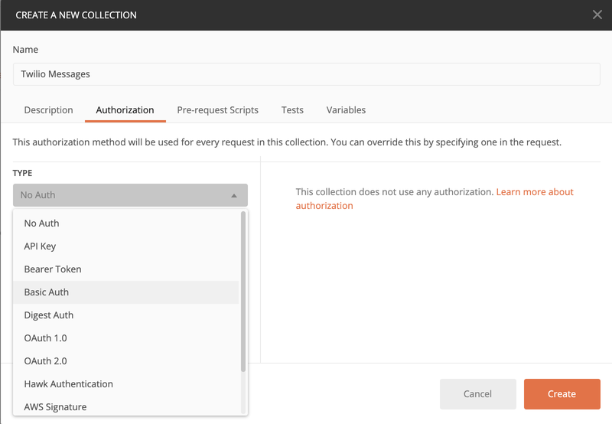Close the Create a New Collection dialog
The image size is (612, 424).
coord(597,15)
